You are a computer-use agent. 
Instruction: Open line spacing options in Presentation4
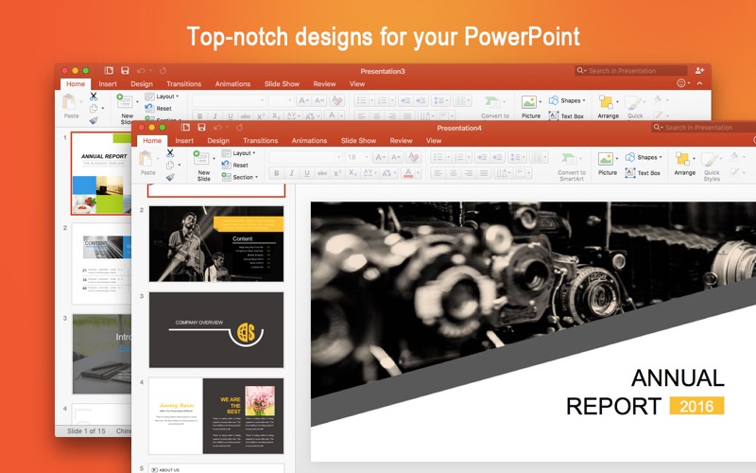[516, 157]
